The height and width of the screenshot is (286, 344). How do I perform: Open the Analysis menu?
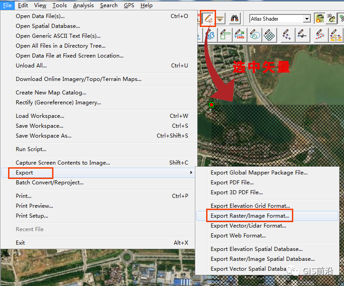point(84,5)
